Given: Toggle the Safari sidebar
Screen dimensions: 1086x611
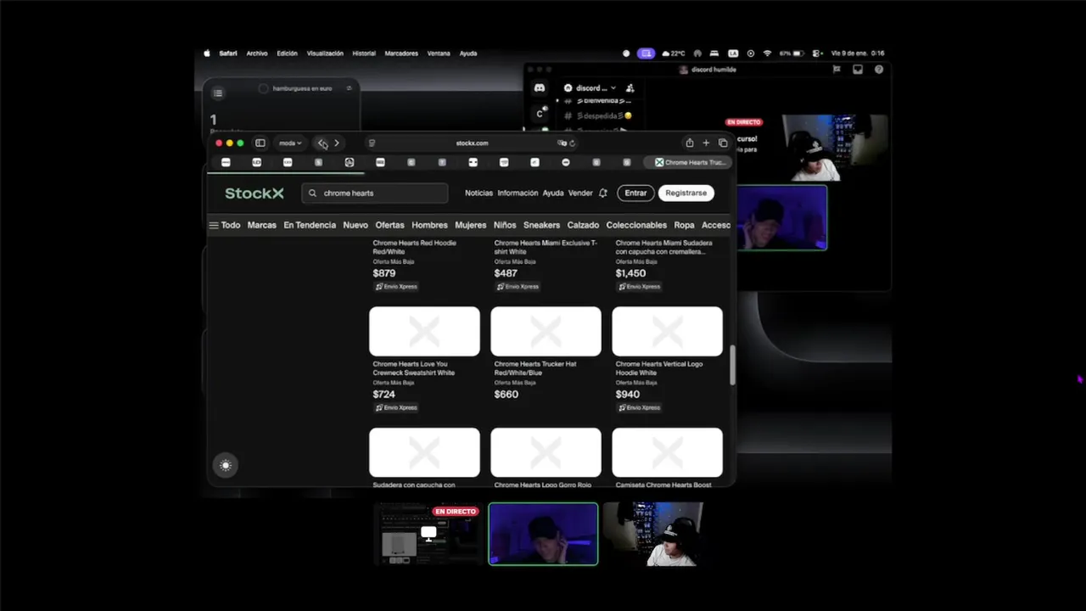Looking at the screenshot, I should click(x=260, y=143).
